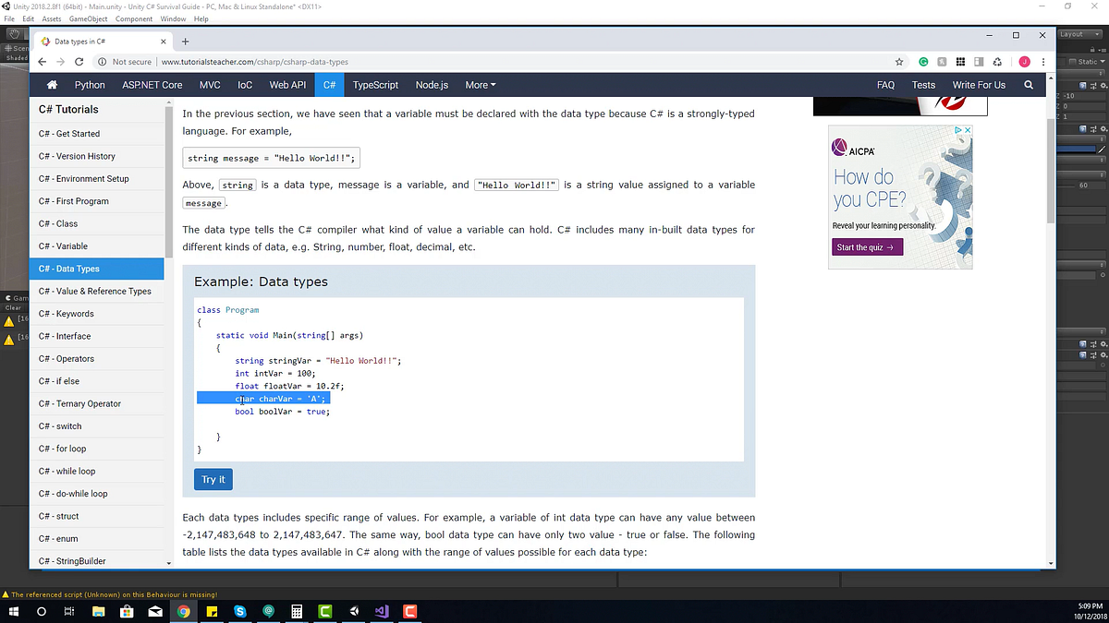Select the C# tab in the navbar

click(329, 84)
